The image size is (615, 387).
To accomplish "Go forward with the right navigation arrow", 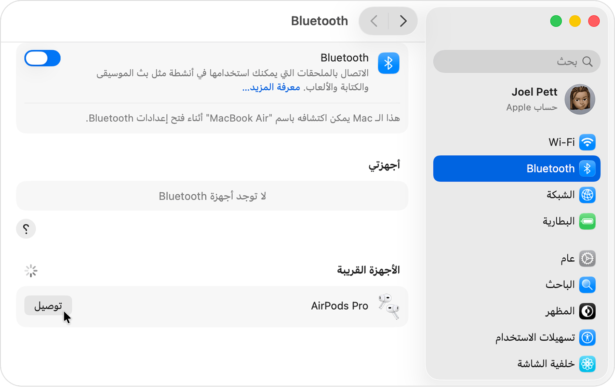I will (x=403, y=21).
